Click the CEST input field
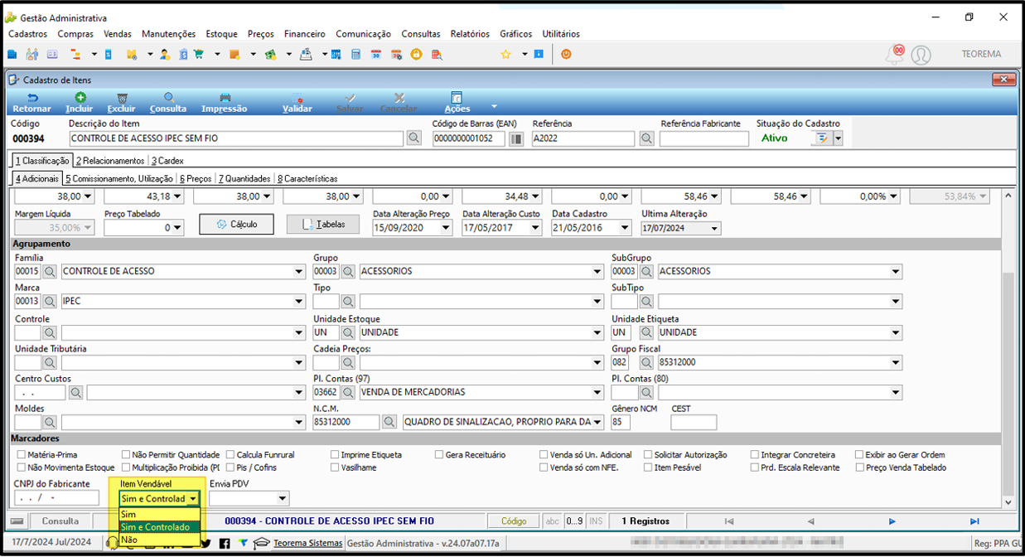Image resolution: width=1025 pixels, height=557 pixels. 694,422
